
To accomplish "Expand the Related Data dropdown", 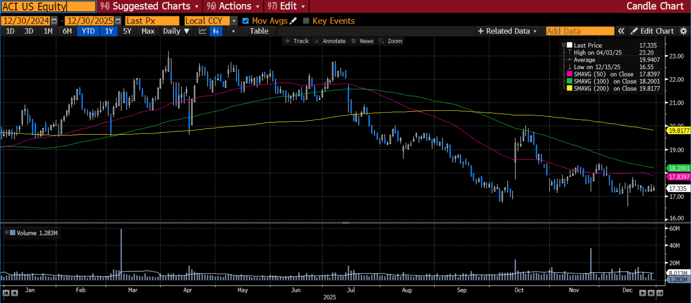I will pyautogui.click(x=507, y=31).
